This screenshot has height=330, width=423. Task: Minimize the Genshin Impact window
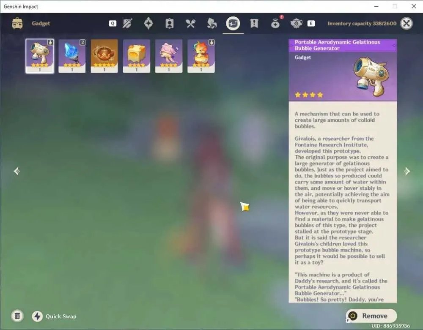tap(376, 6)
